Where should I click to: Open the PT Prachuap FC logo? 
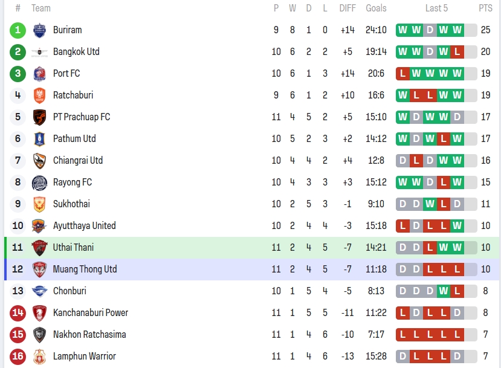(40, 117)
